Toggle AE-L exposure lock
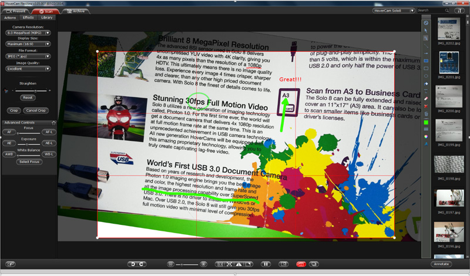This screenshot has height=276, width=470. 49,143
